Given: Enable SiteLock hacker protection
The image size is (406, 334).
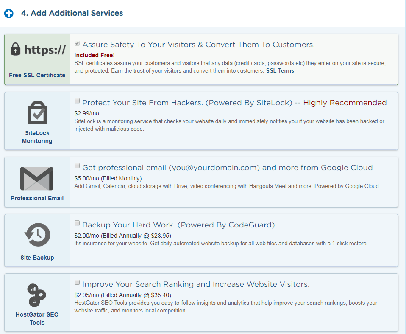Looking at the screenshot, I should (77, 100).
